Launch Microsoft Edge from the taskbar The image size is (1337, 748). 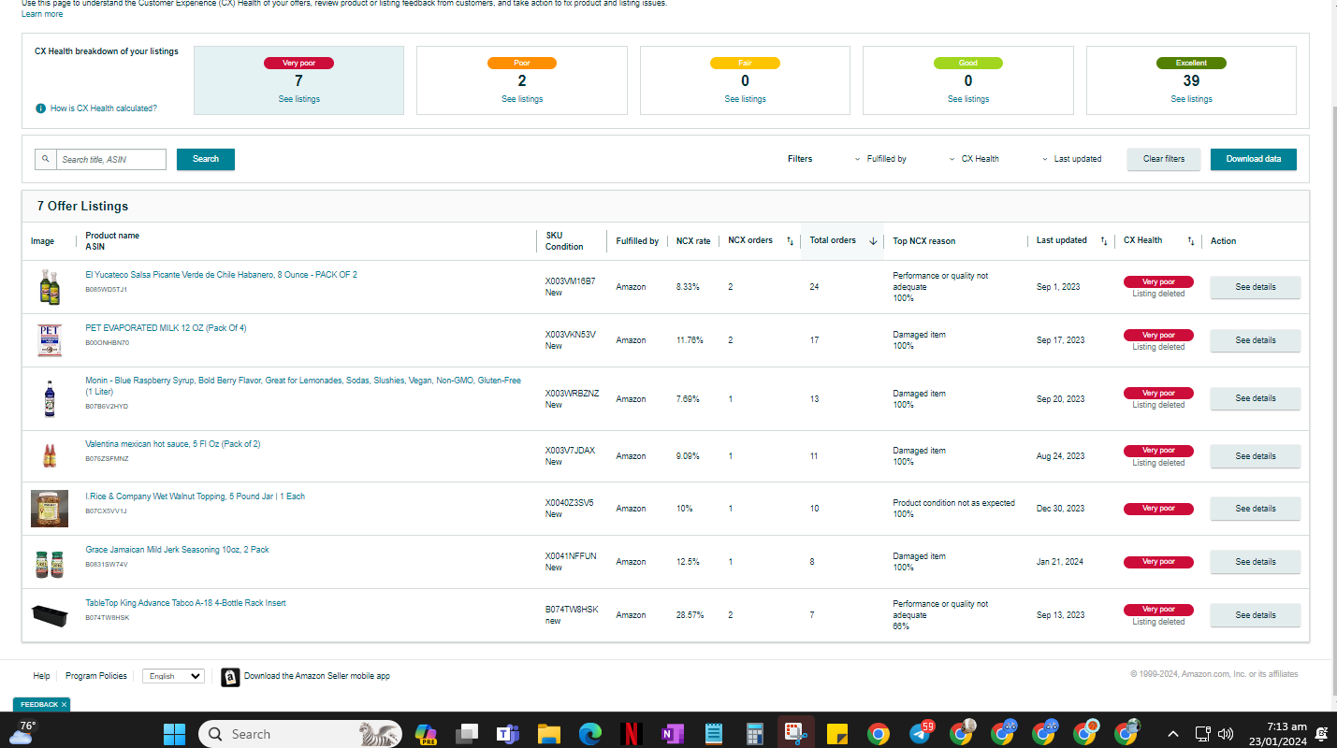(x=589, y=734)
